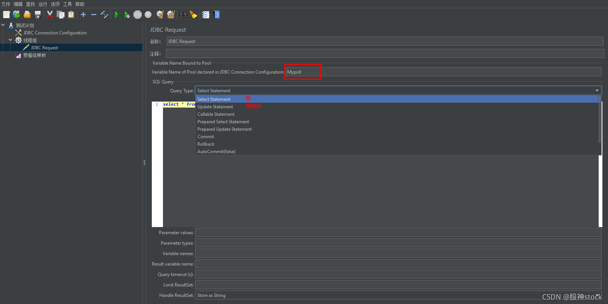608x304 pixels.
Task: Clear all results with double broom icon
Action: [x=171, y=15]
